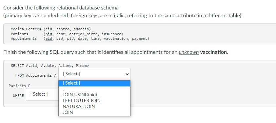
Task: Open the WHERE clause Select dropdown
Action: click(x=42, y=94)
